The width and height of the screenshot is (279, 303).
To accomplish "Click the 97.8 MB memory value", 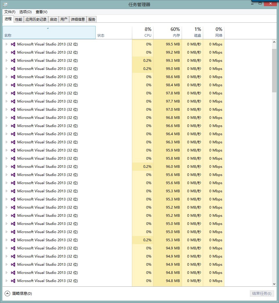I will (x=173, y=93).
